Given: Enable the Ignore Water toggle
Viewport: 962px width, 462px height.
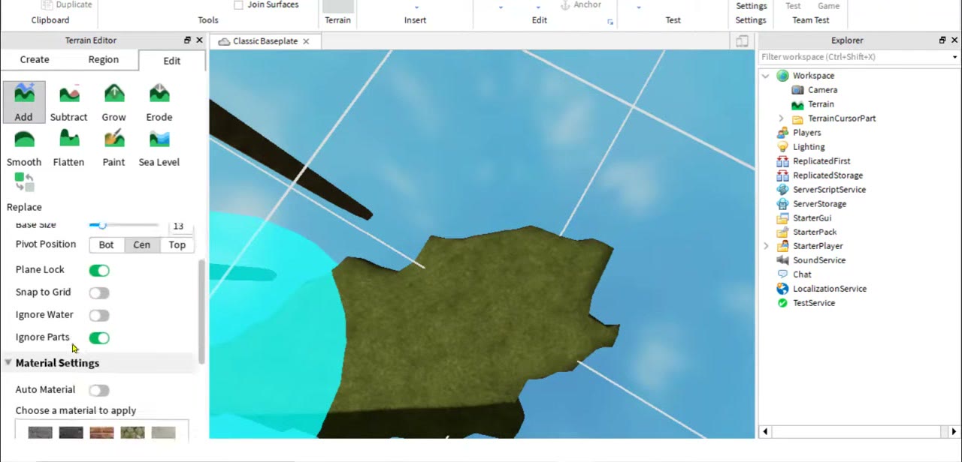Looking at the screenshot, I should (99, 315).
